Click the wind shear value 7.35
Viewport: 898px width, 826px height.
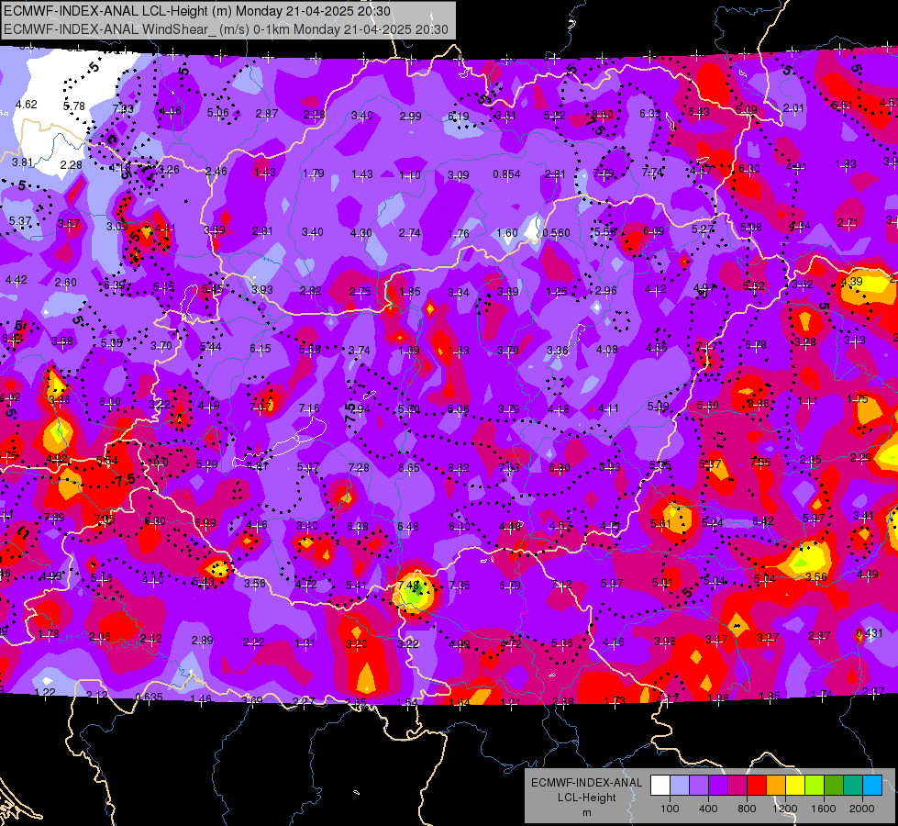pyautogui.click(x=460, y=585)
